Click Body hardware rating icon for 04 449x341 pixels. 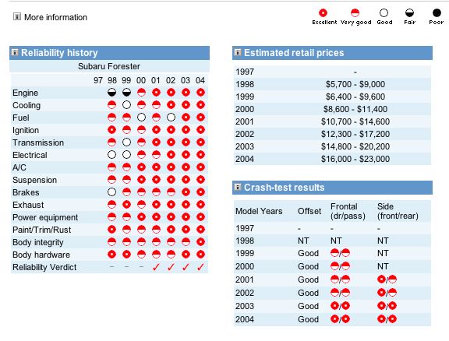(201, 255)
